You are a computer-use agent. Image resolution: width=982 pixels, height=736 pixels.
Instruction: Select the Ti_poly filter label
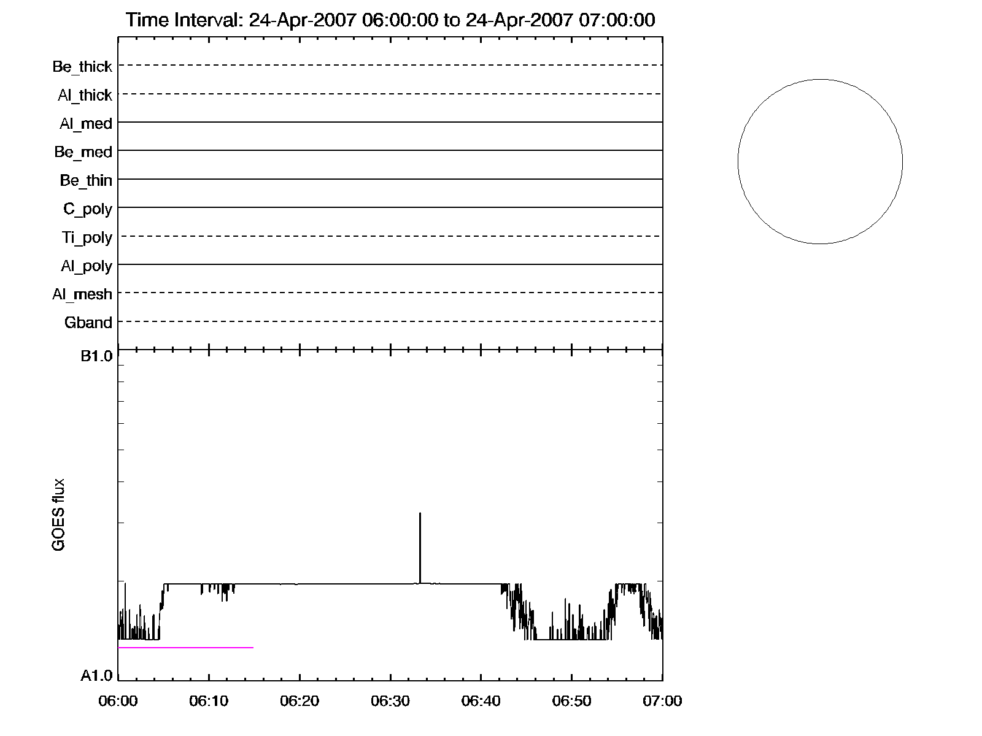[87, 237]
